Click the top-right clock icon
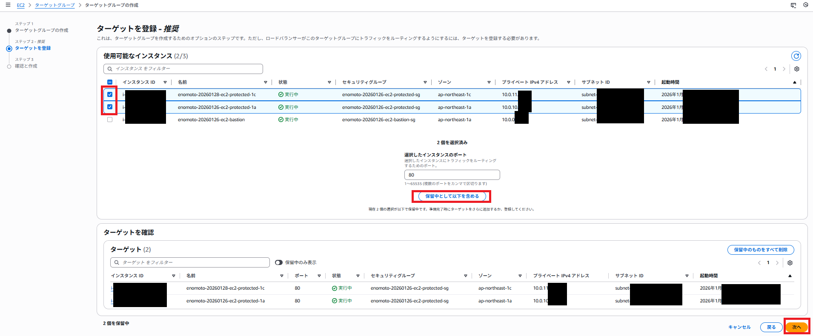813x336 pixels. (806, 5)
